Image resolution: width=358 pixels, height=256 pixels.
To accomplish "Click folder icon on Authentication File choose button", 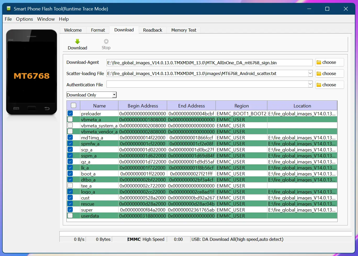I will pos(319,85).
